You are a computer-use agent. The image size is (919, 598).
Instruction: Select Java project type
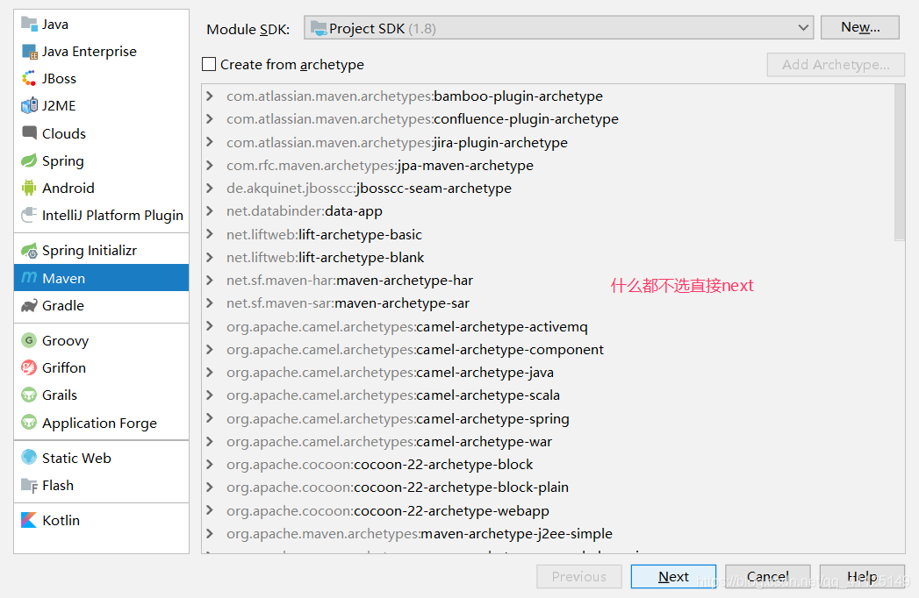point(102,24)
